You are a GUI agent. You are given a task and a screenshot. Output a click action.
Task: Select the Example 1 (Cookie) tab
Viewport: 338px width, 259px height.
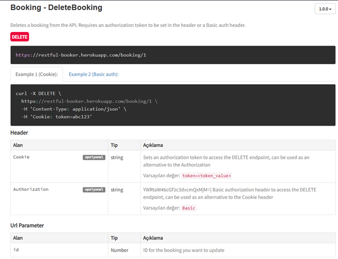[x=36, y=74]
